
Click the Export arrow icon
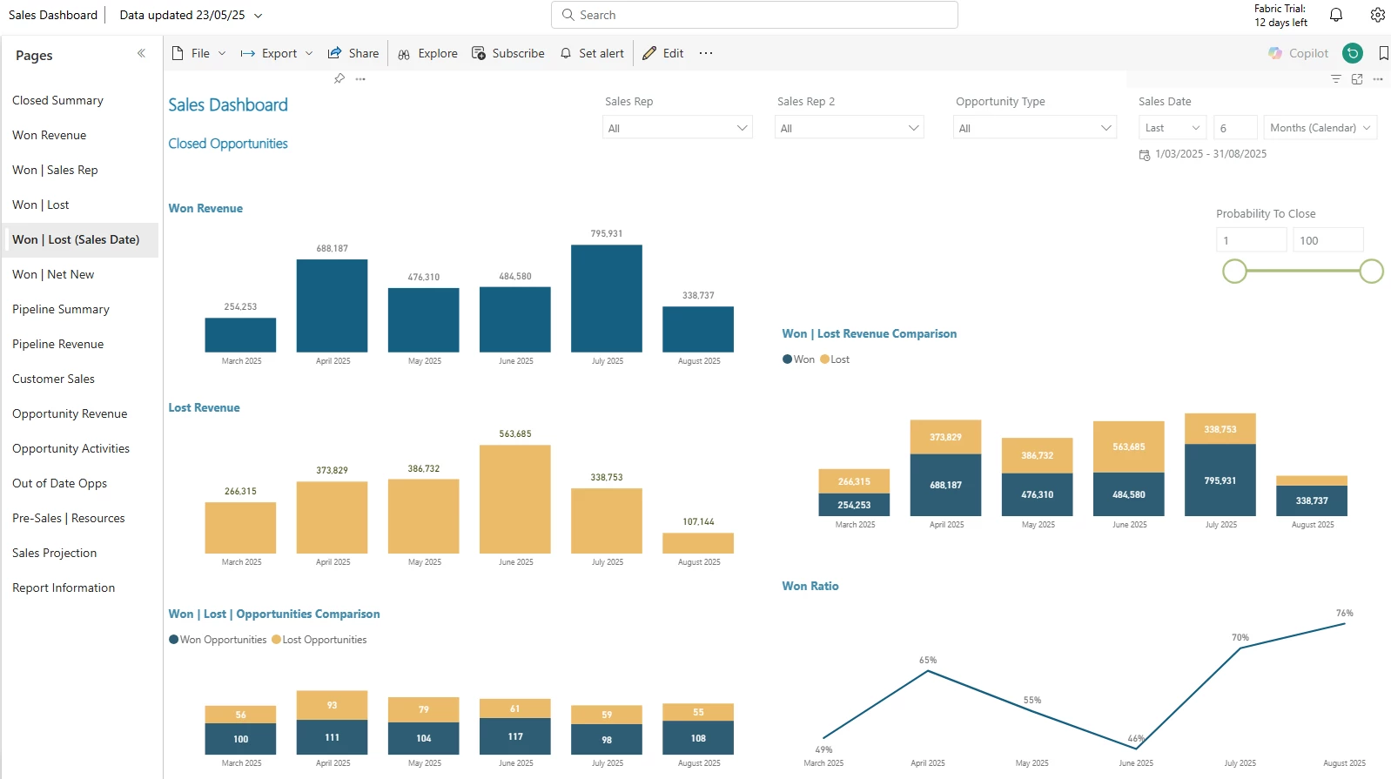[x=247, y=53]
